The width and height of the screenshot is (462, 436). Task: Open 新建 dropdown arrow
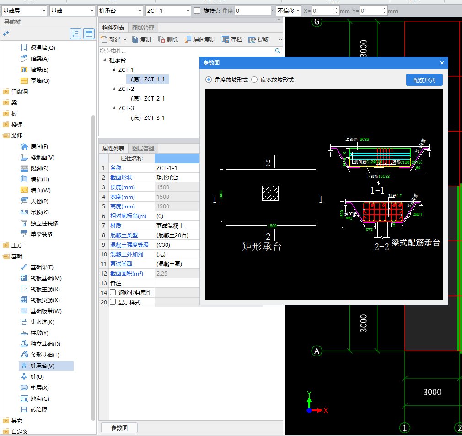(x=125, y=40)
